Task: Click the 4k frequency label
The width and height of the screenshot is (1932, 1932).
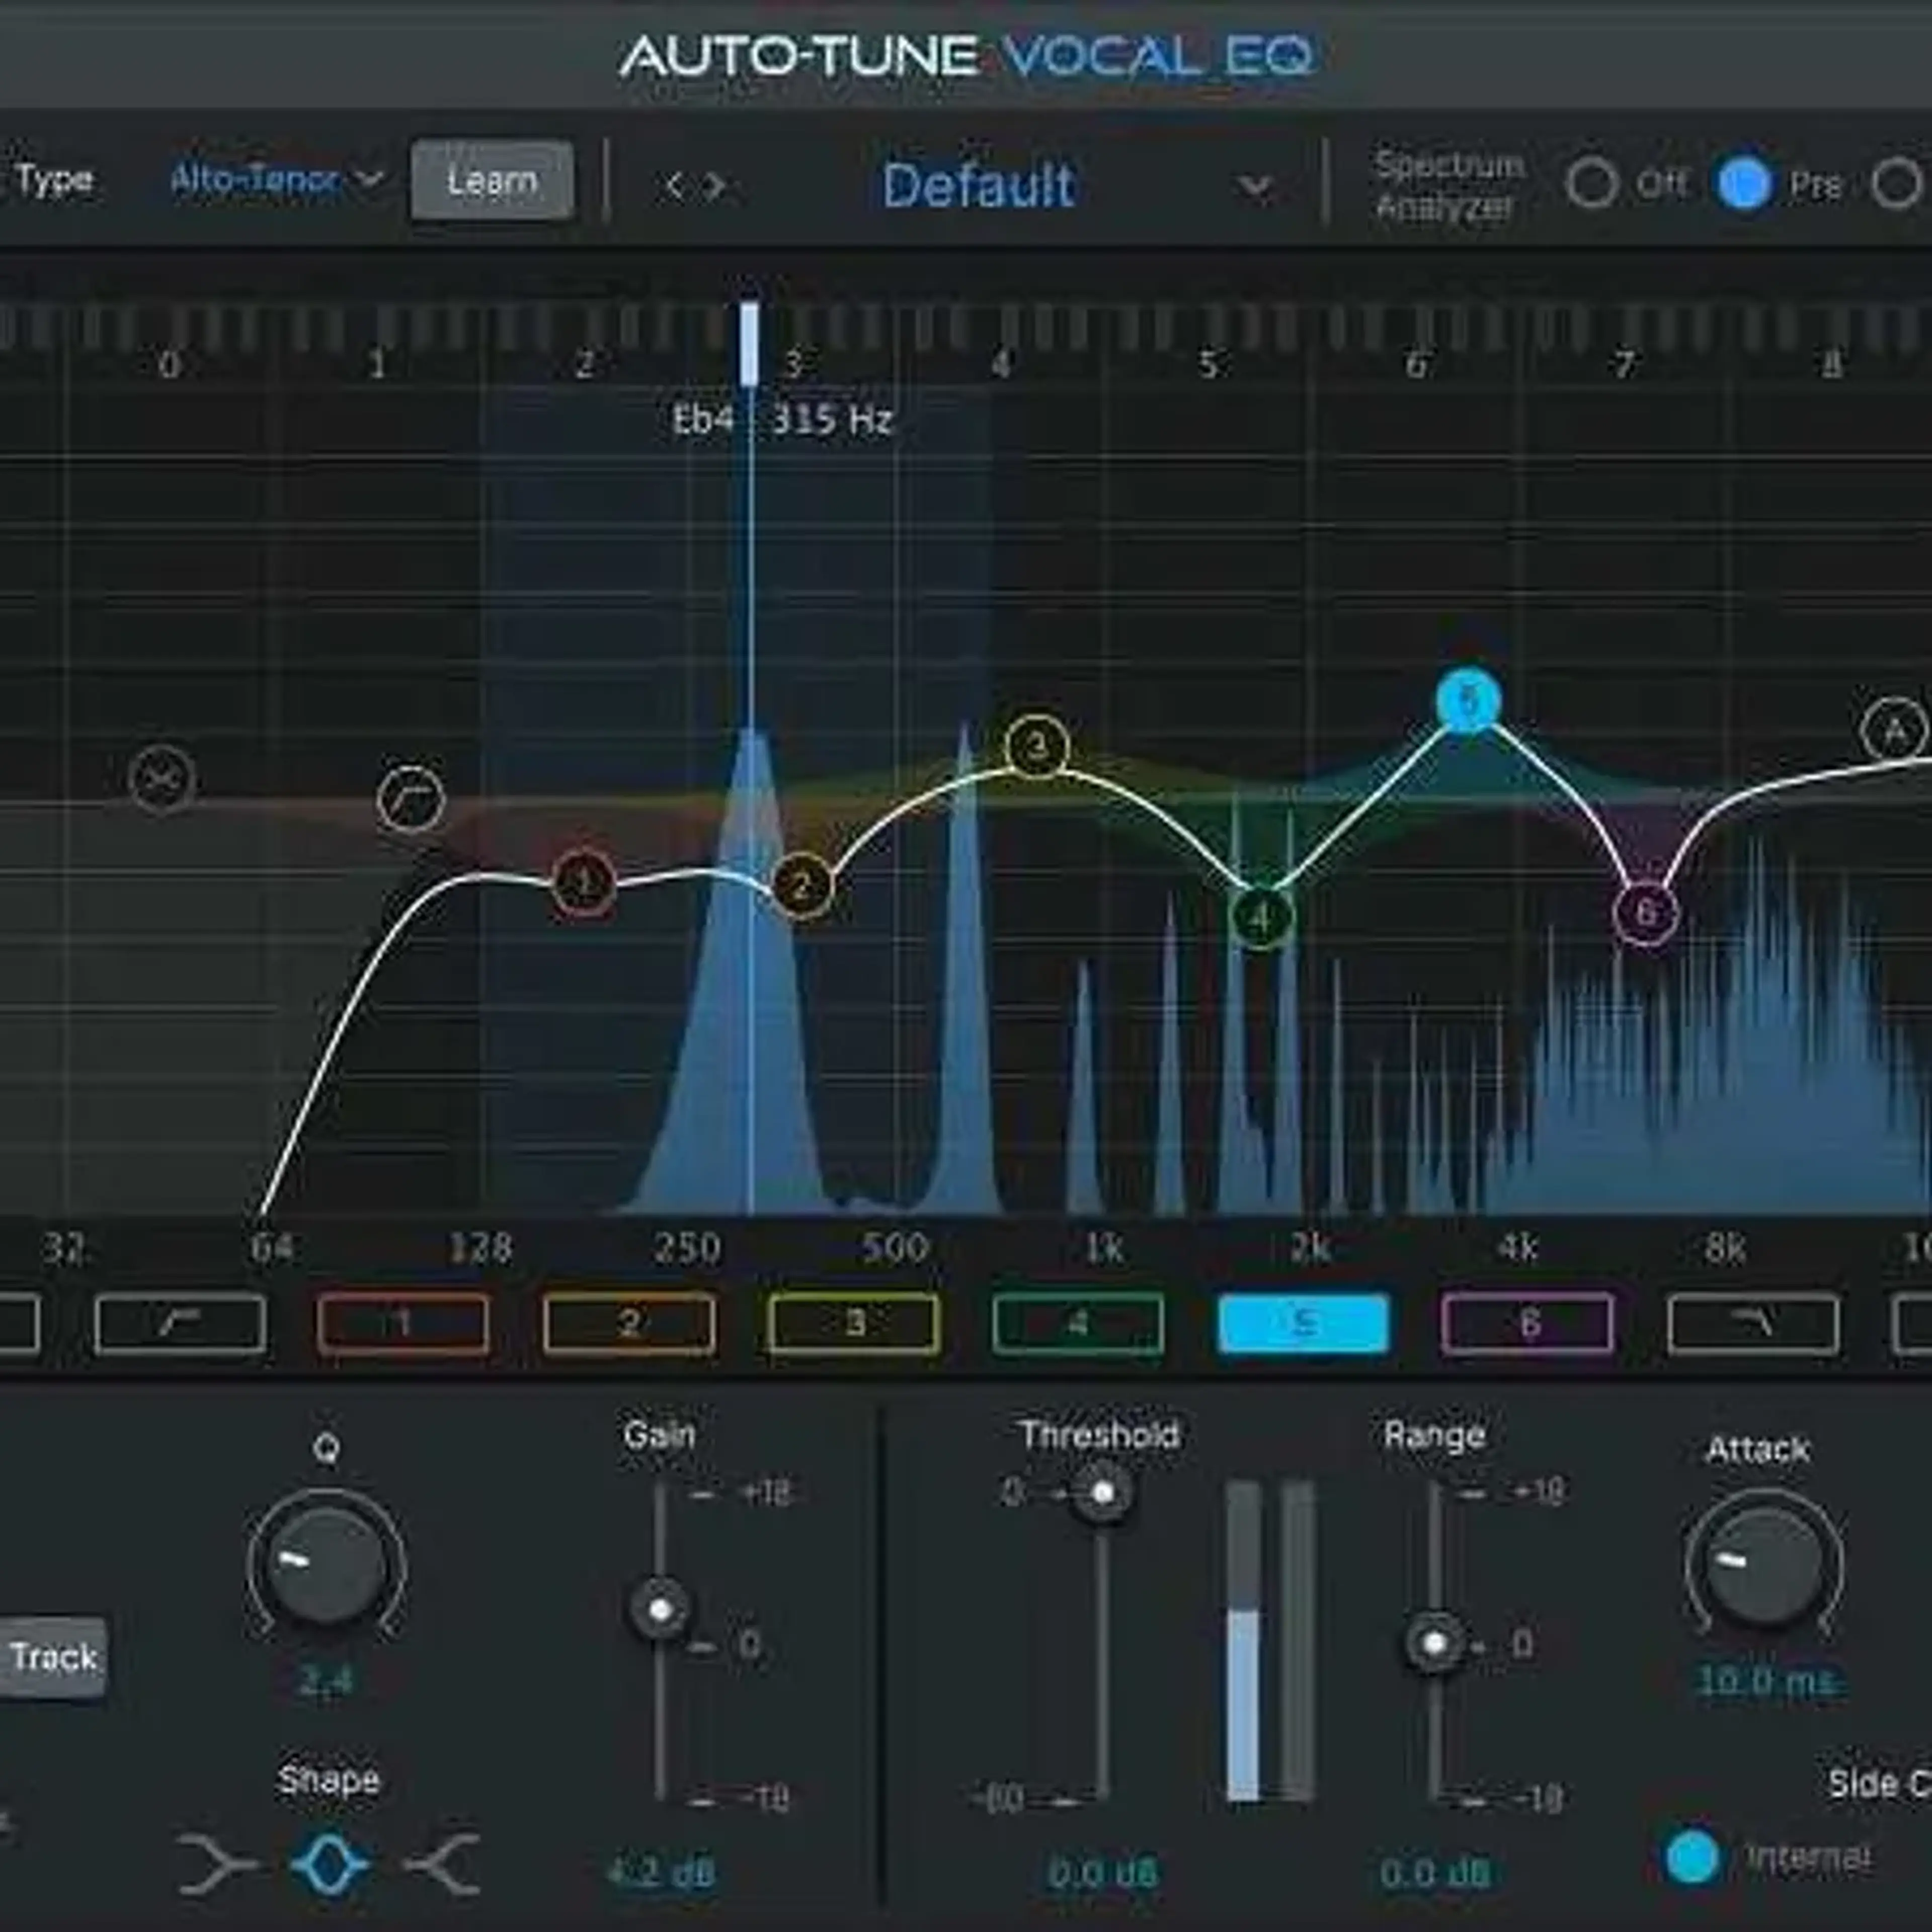Action: (x=1517, y=1247)
